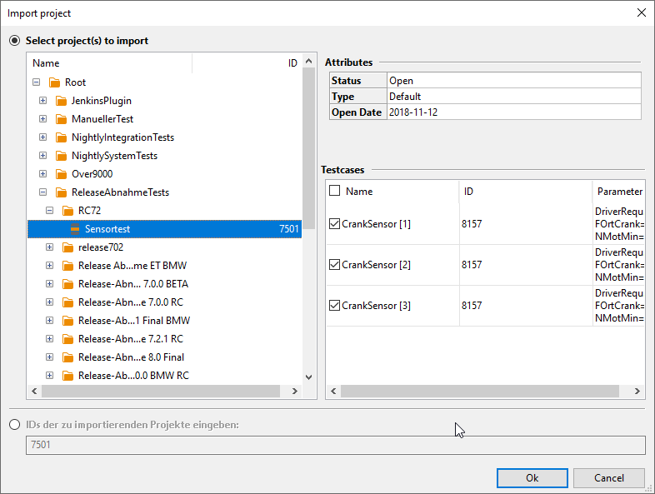This screenshot has width=655, height=494.
Task: Expand the ManuellerTest node
Action: [43, 119]
